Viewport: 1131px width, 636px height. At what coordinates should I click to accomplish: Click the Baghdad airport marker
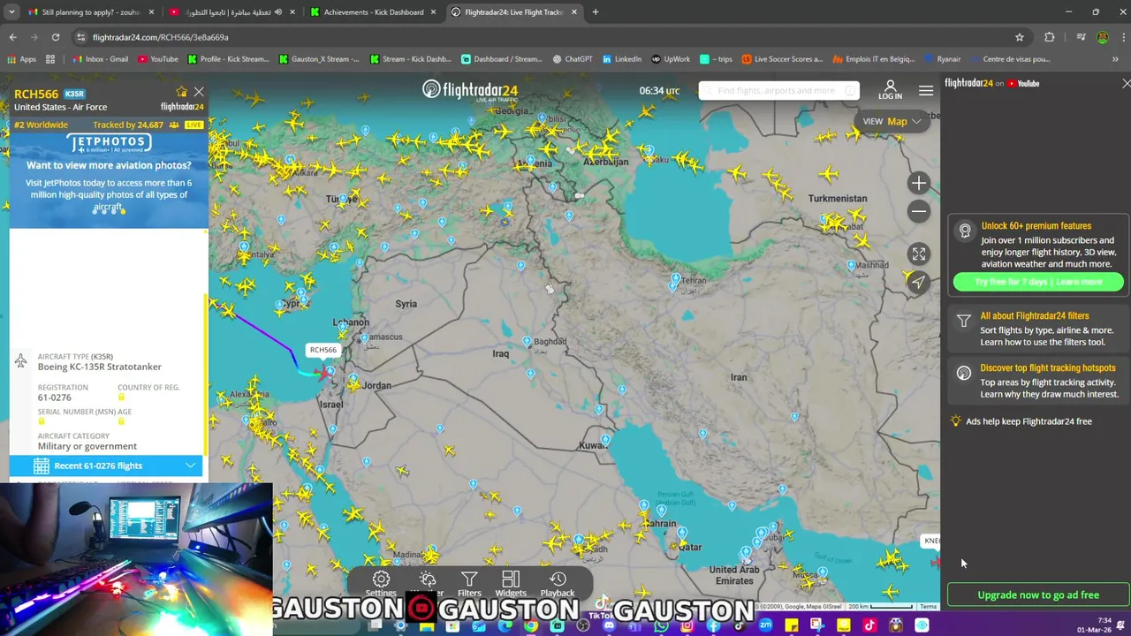point(528,342)
